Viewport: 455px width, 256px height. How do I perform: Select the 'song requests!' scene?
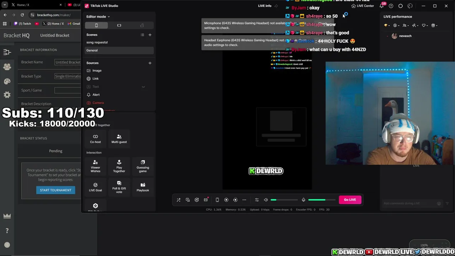pyautogui.click(x=119, y=42)
